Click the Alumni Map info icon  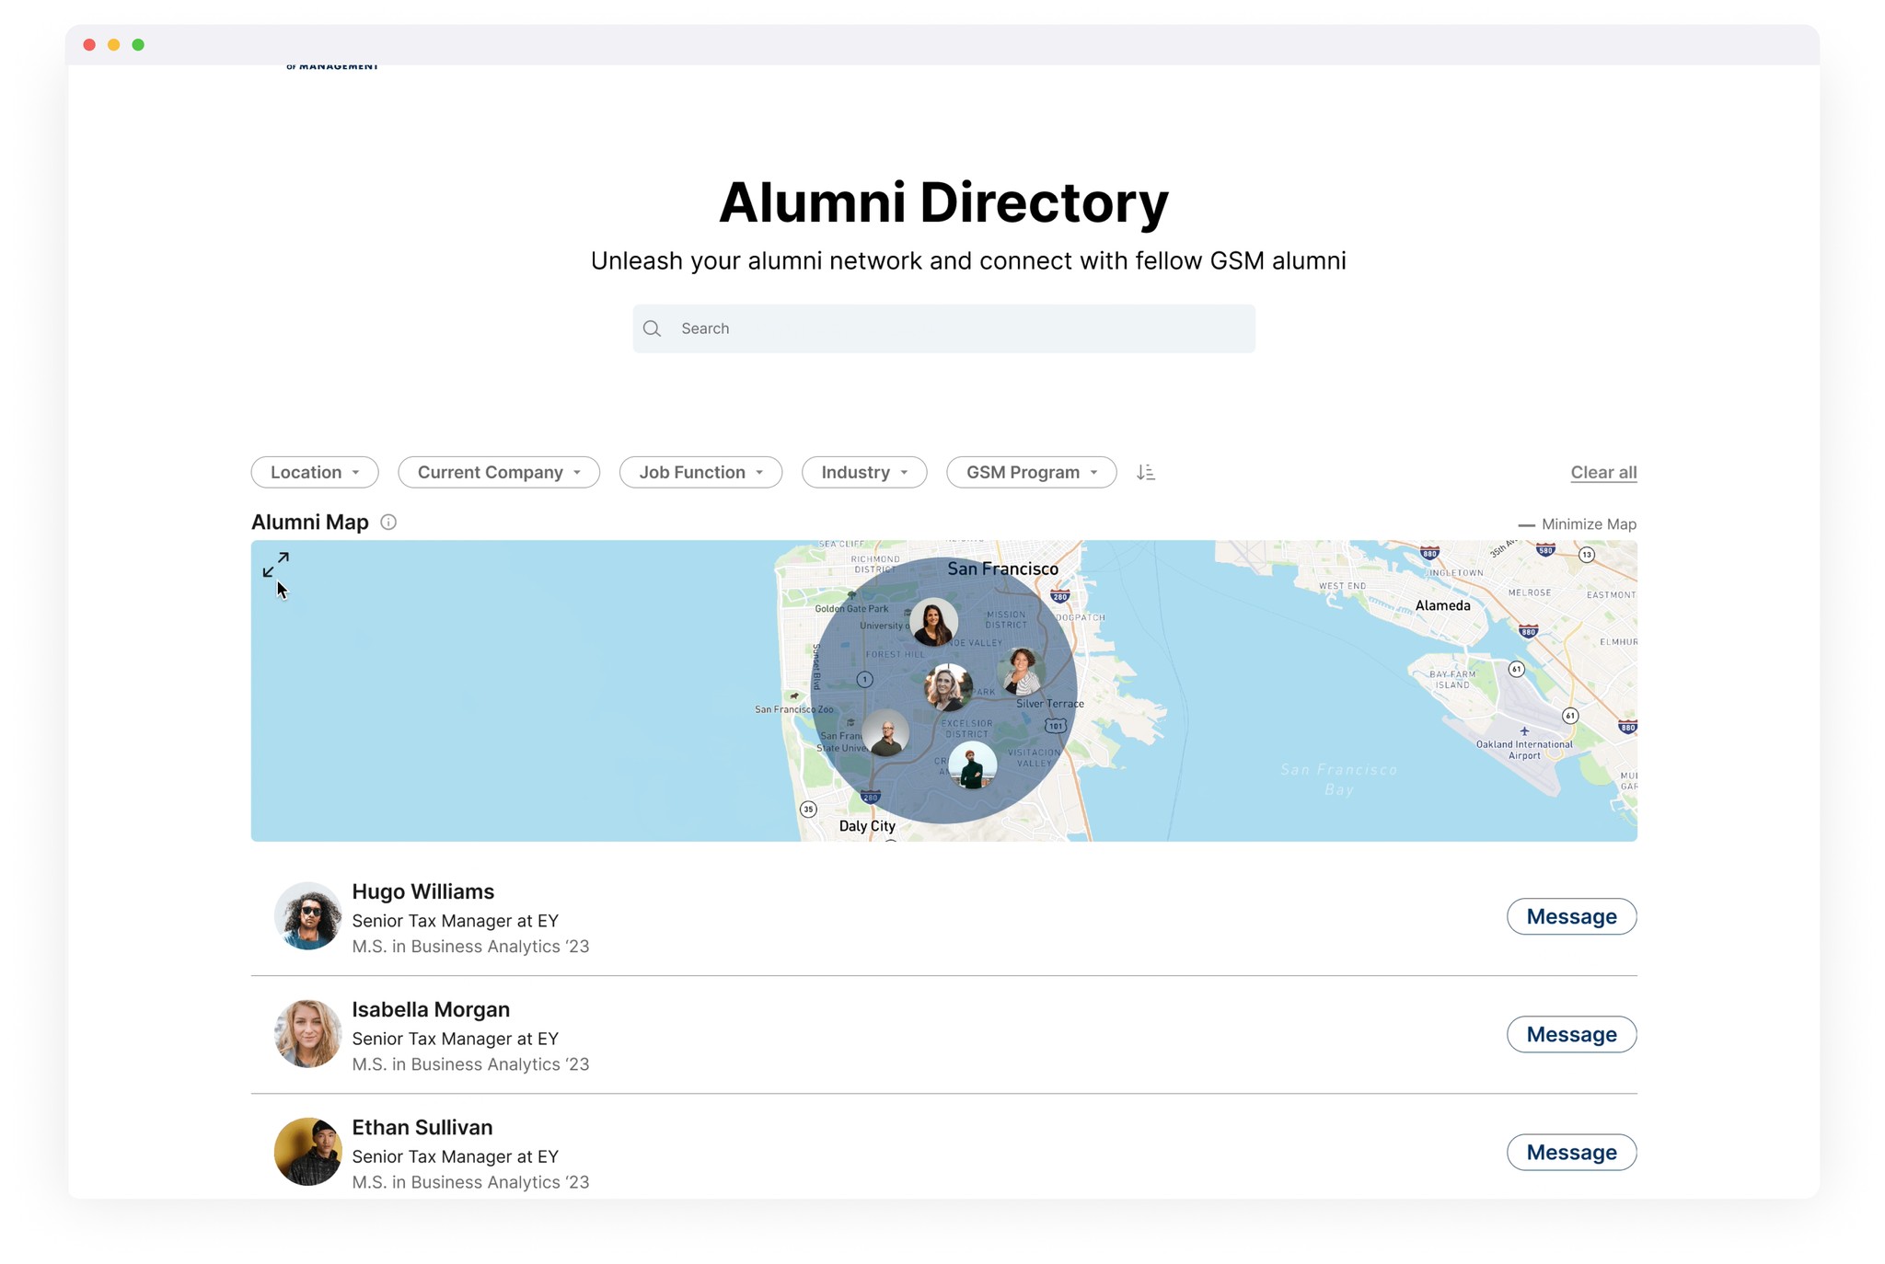tap(388, 523)
